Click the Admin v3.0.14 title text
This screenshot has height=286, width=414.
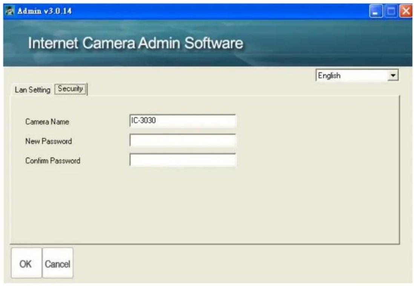(x=44, y=11)
